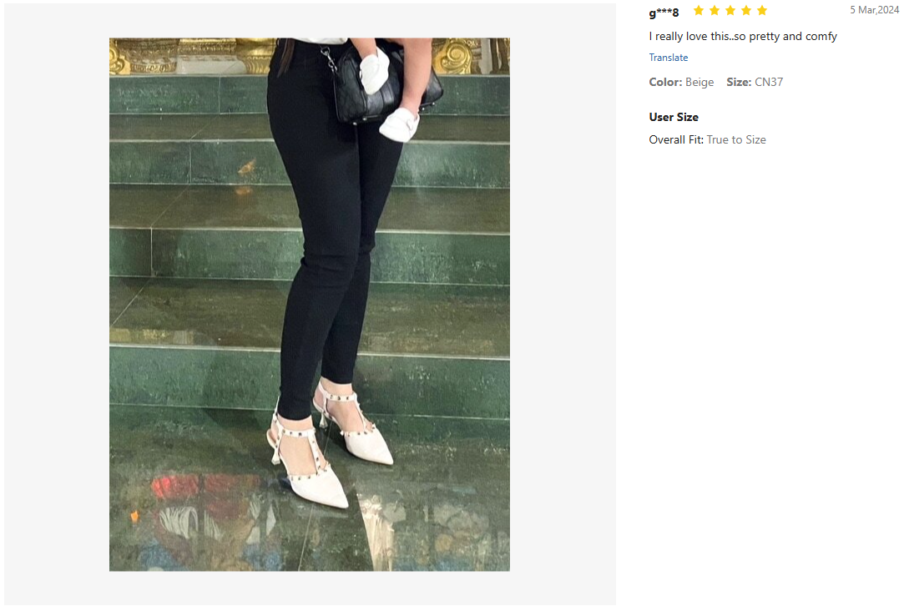The image size is (904, 606).
Task: Open the customer review photo
Action: (310, 305)
